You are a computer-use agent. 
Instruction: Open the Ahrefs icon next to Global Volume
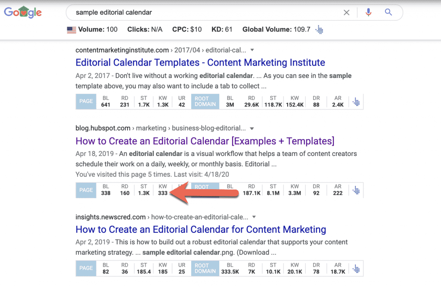pos(320,29)
